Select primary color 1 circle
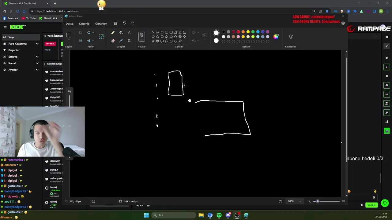 point(216,33)
